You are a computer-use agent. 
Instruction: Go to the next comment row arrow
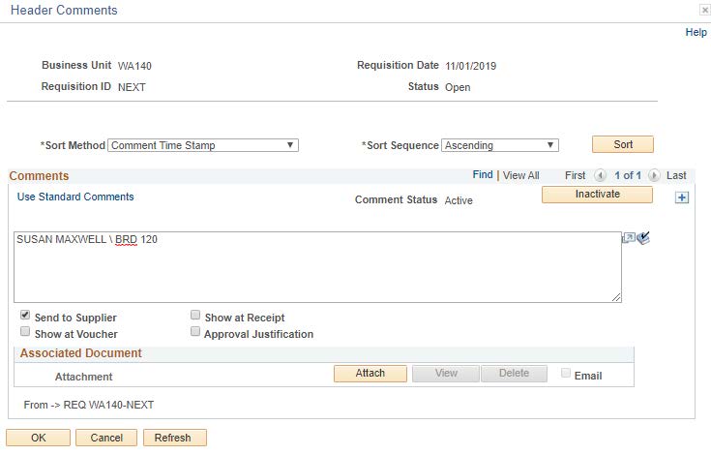[x=654, y=175]
